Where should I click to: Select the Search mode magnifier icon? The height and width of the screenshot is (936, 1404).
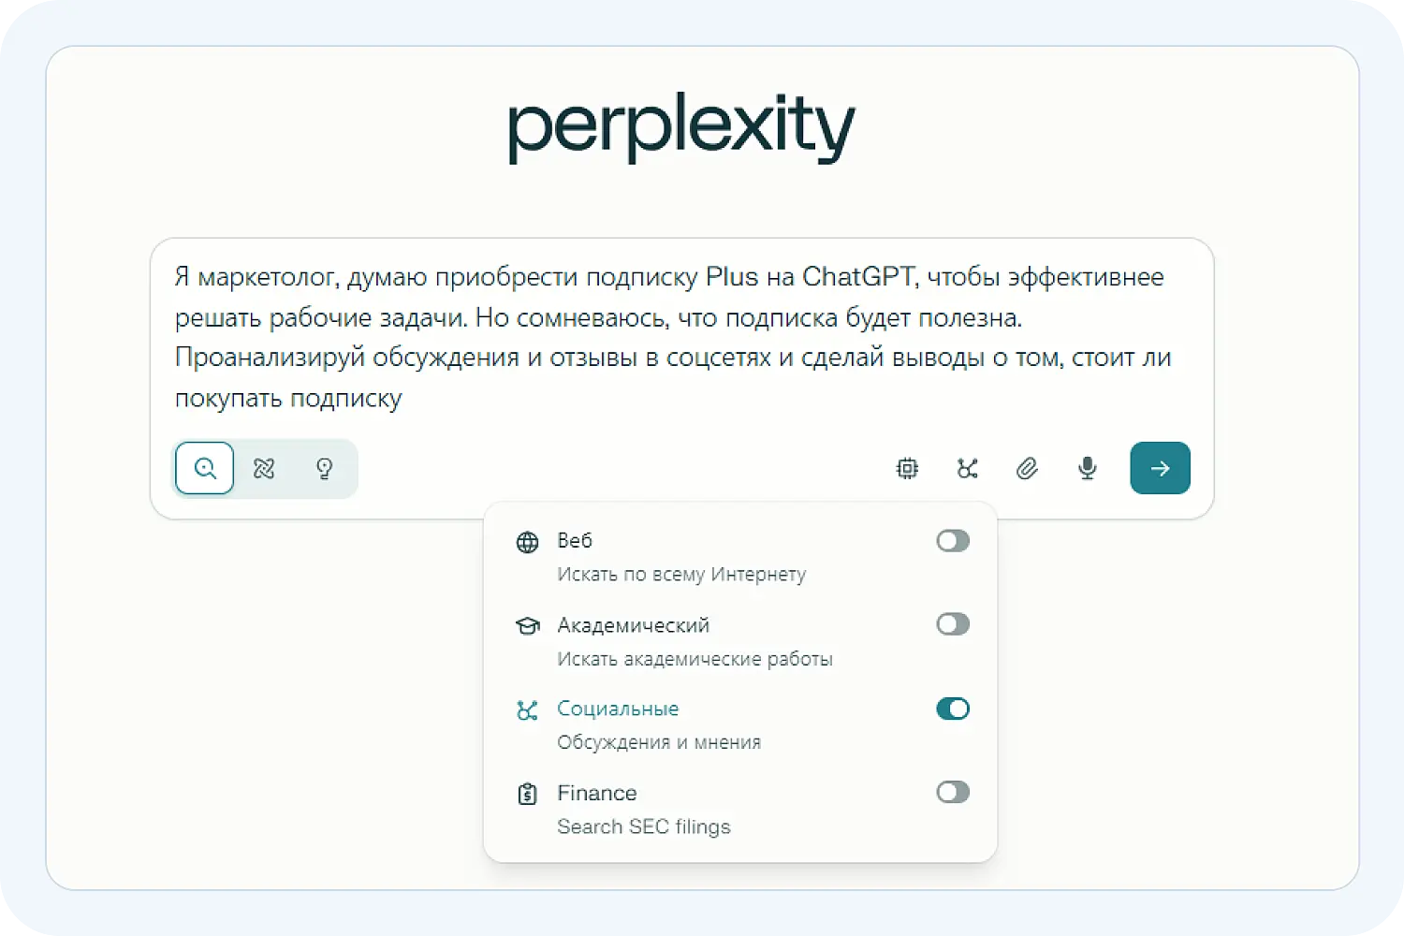coord(204,468)
